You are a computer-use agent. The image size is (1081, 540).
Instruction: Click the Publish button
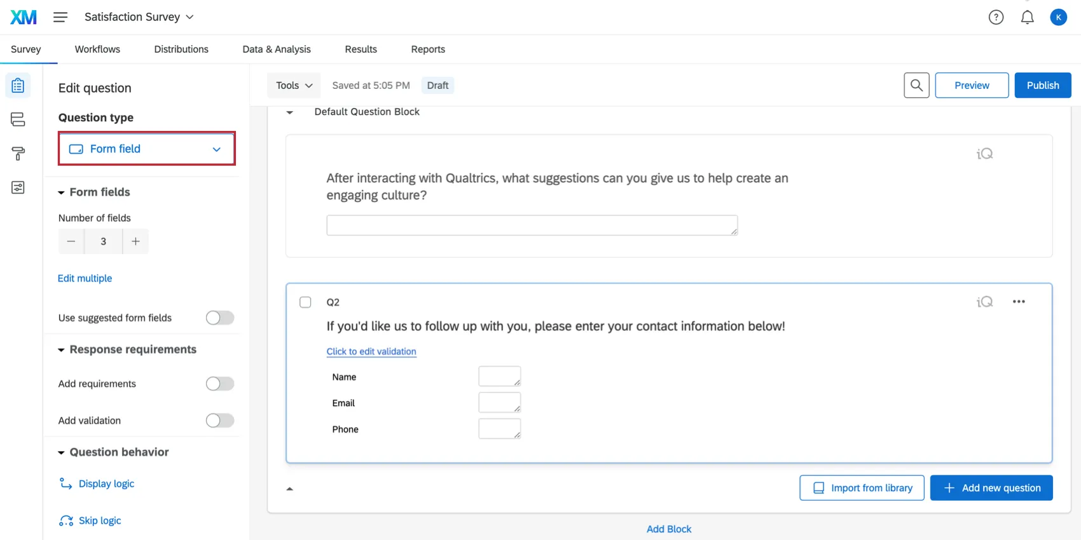(1042, 85)
